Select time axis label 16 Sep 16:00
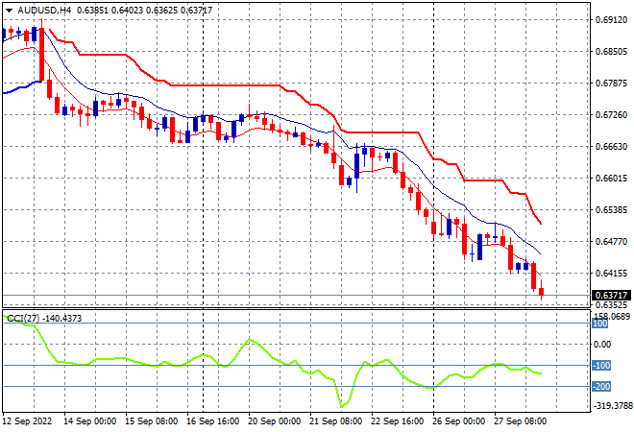634x432 pixels. [x=212, y=421]
